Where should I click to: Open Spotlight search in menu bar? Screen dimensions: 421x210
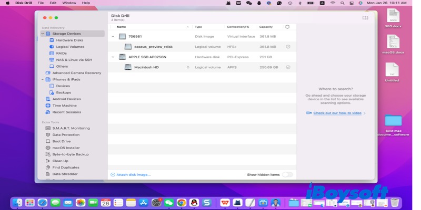click(x=343, y=3)
